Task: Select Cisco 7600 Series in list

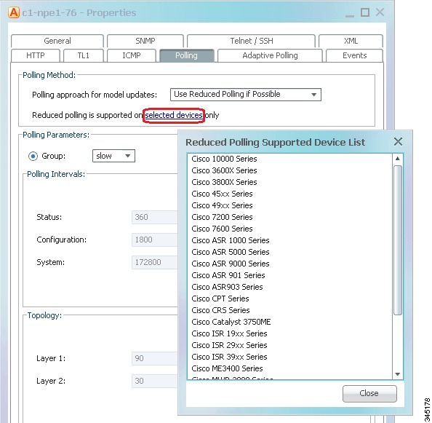Action: click(290, 229)
